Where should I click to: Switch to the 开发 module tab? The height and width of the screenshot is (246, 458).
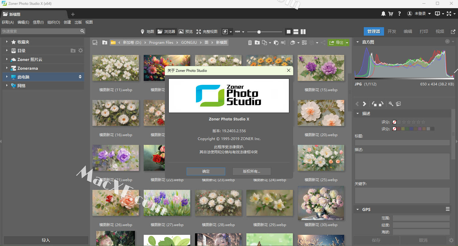click(392, 31)
